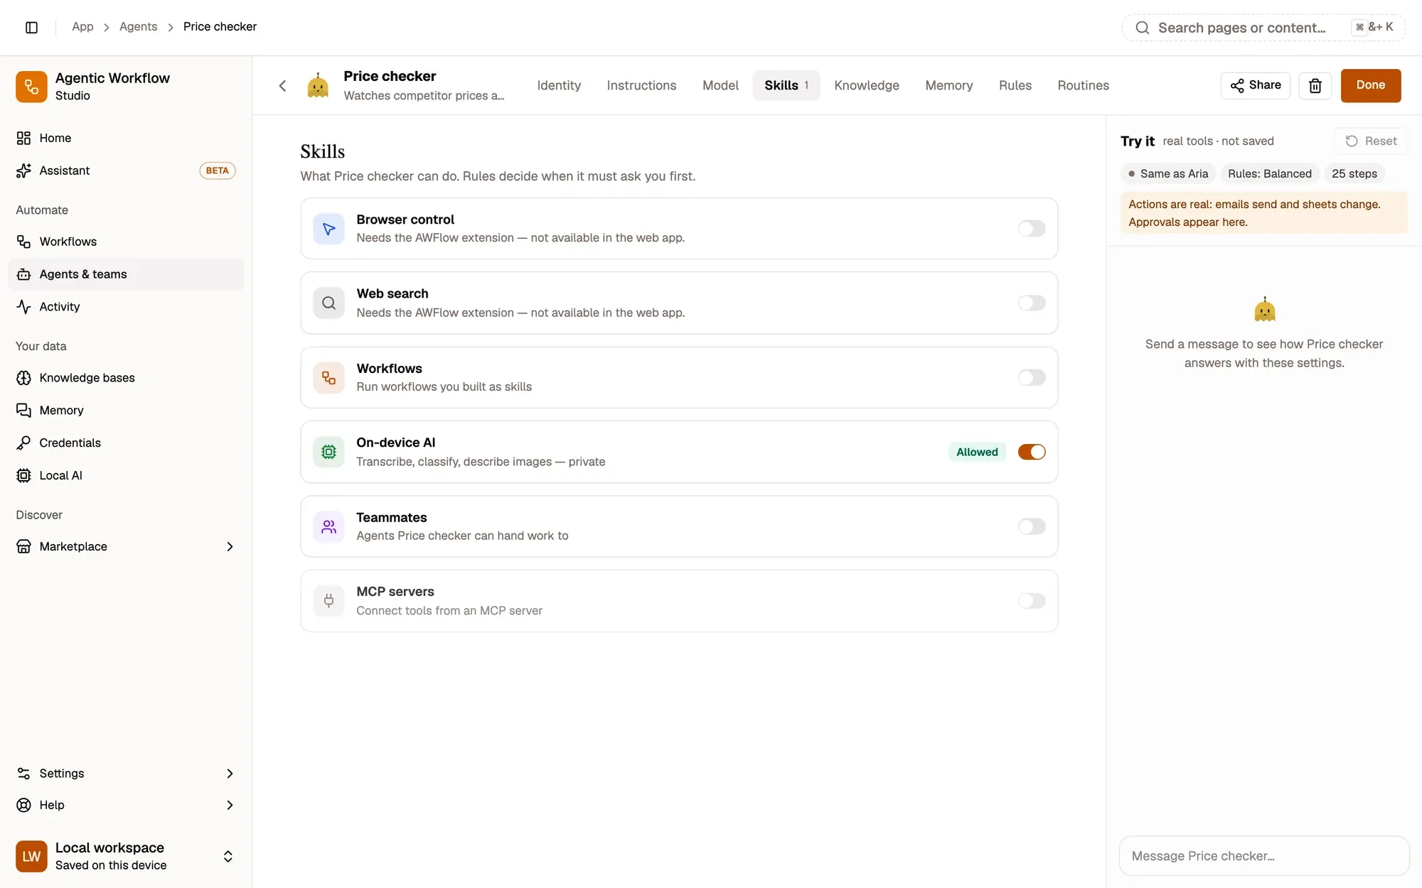The image size is (1422, 888).
Task: Click the Price checker avatar in header
Action: point(318,85)
